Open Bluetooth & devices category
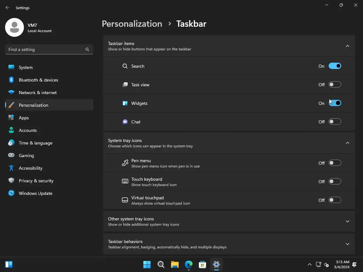This screenshot has height=272, width=363. [x=49, y=80]
